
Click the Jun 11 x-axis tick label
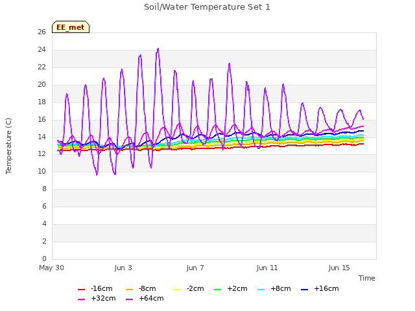click(267, 268)
